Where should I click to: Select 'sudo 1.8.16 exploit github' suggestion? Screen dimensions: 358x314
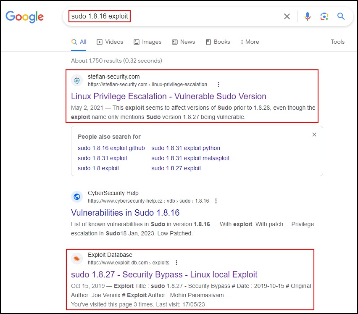pyautogui.click(x=111, y=148)
